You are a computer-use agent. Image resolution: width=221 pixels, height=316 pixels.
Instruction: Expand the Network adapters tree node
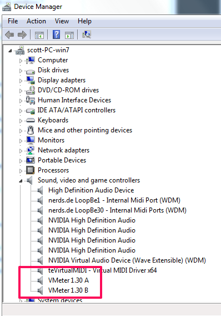(x=21, y=151)
